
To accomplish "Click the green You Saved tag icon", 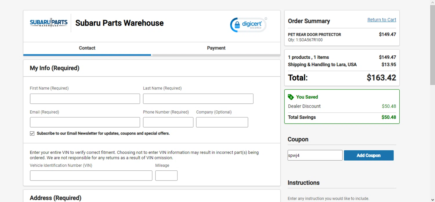I will click(x=291, y=97).
